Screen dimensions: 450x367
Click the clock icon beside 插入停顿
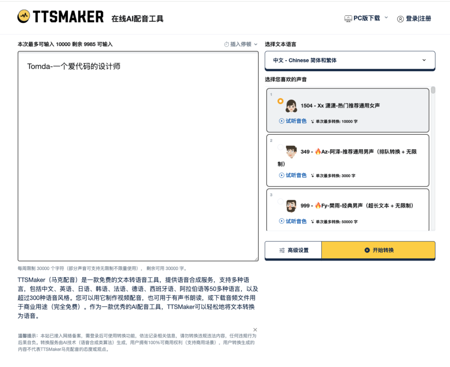(226, 44)
